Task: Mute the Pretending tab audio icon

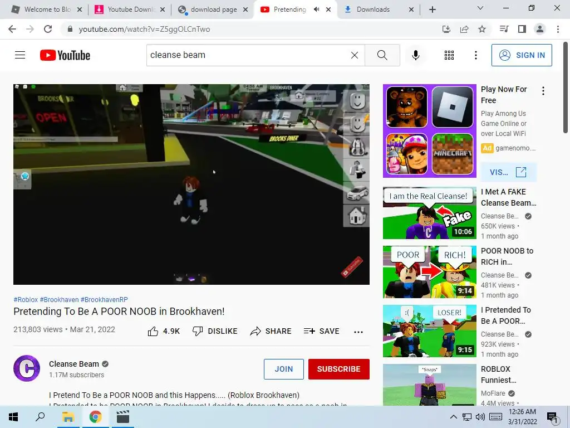Action: tap(316, 9)
